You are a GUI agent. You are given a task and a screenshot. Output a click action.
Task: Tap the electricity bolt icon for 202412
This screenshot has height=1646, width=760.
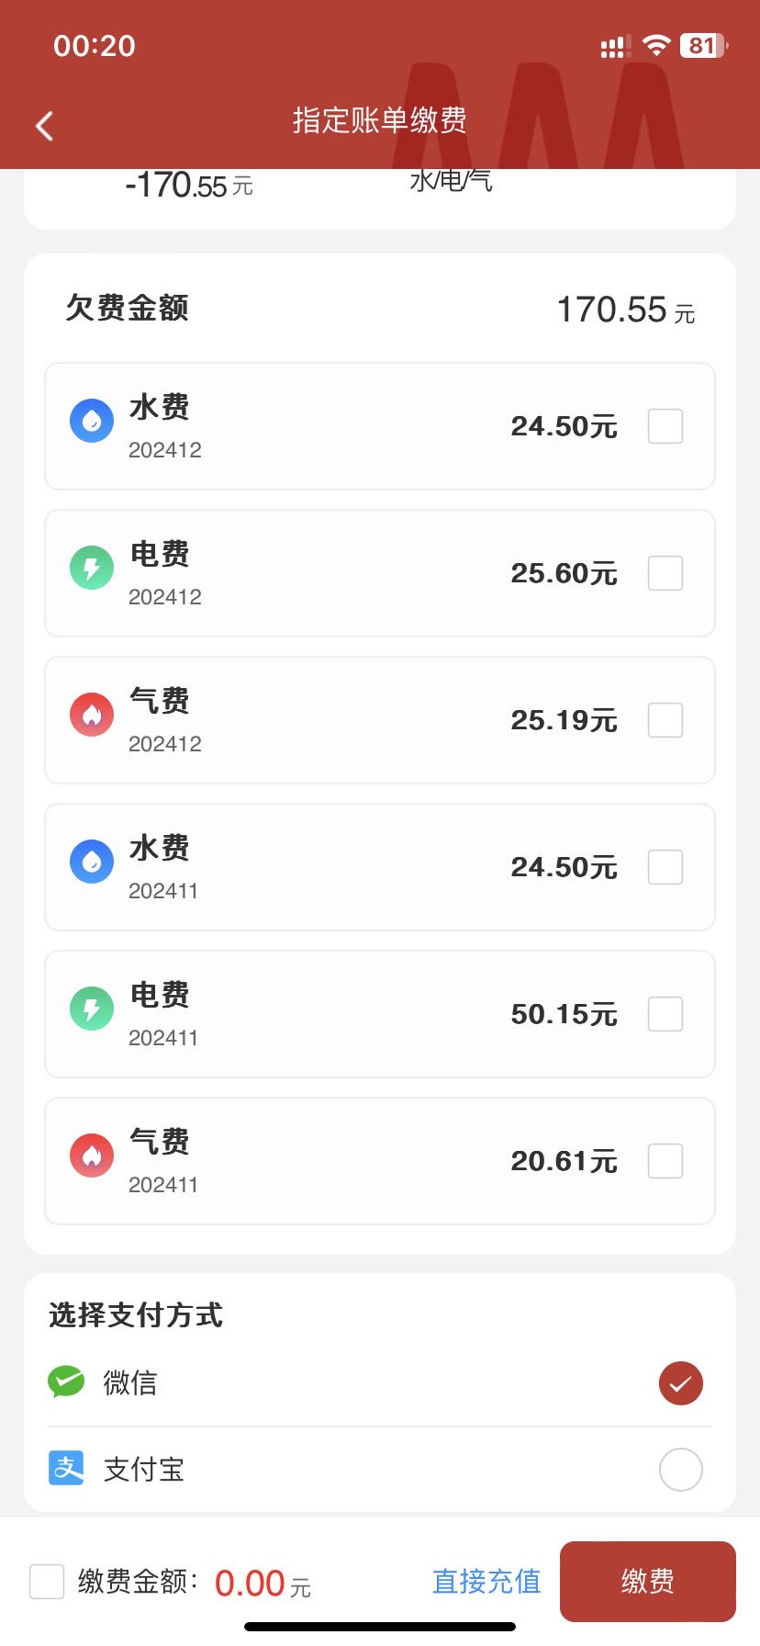pyautogui.click(x=92, y=568)
